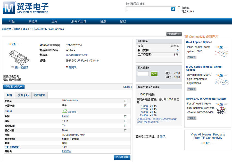Click the TE logo above product image
232x165 pixels.
(14, 44)
